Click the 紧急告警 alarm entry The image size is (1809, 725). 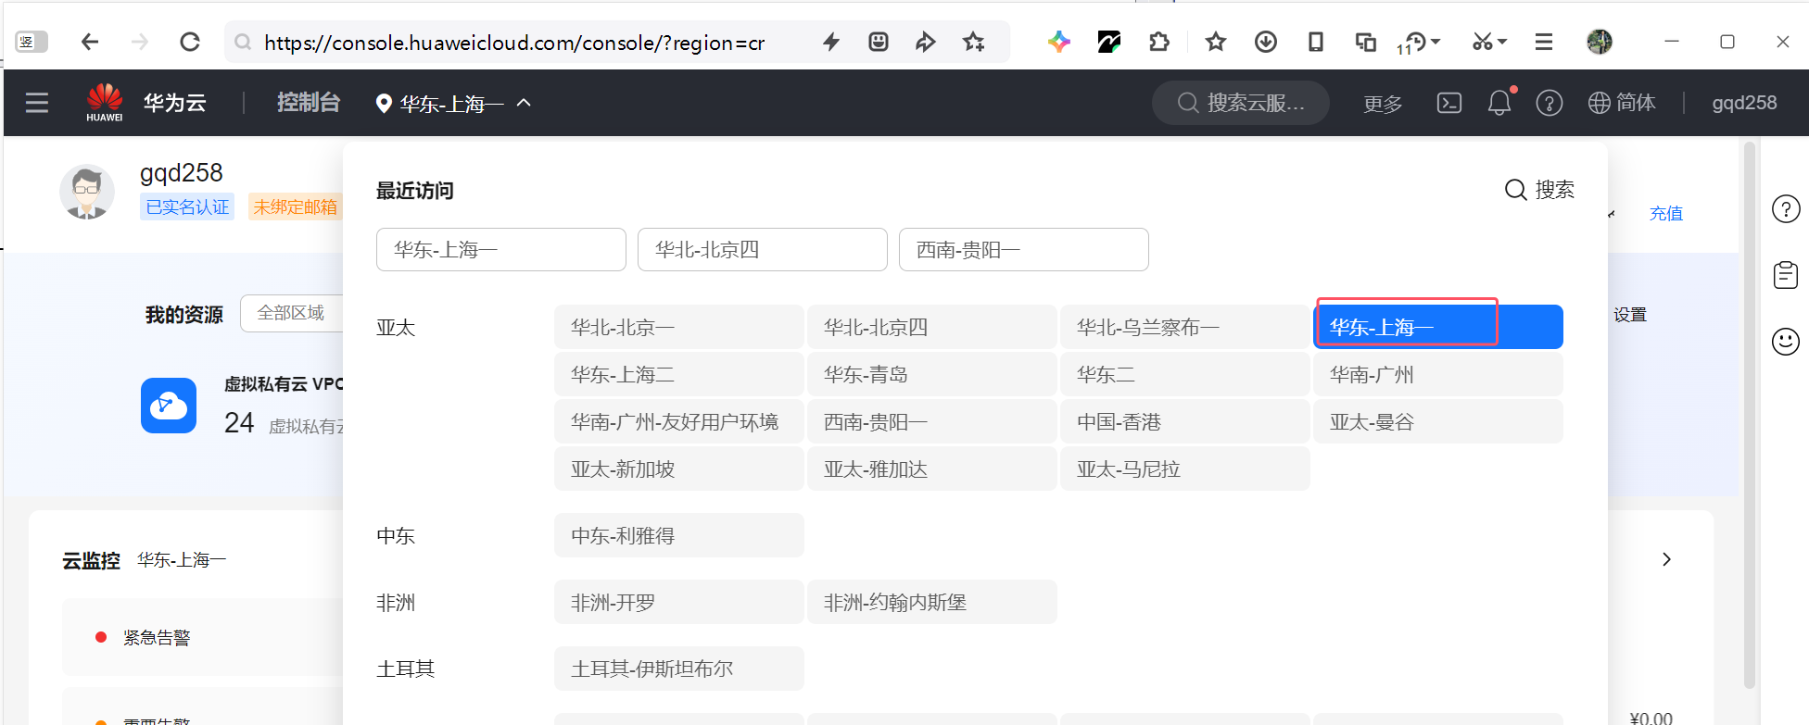[x=157, y=637]
